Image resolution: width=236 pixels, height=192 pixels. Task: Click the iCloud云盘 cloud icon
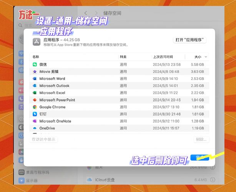coord(90,180)
